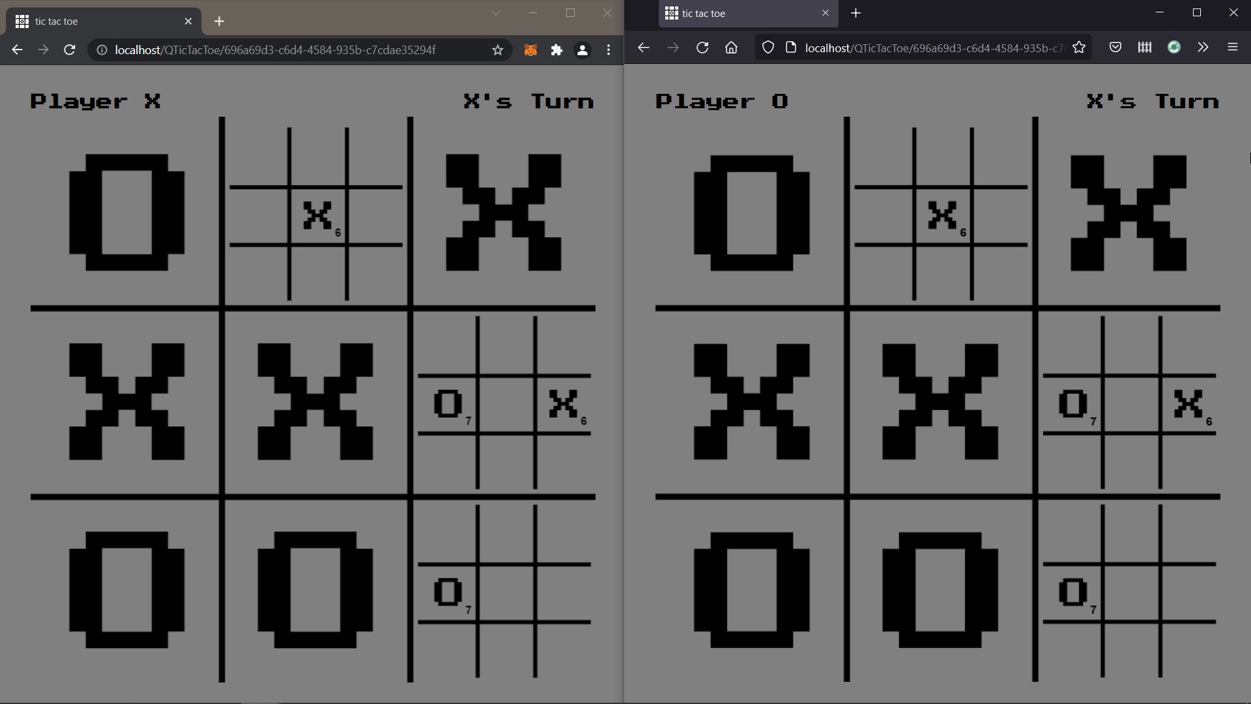Screen dimensions: 1251x704
Task: Open the Chrome profile avatar
Action: pos(582,50)
